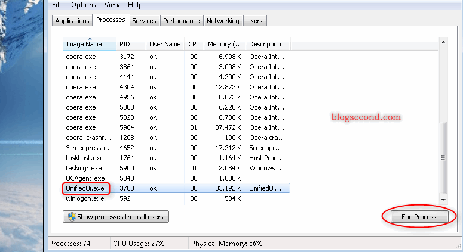This screenshot has width=463, height=252.
Task: Click the scrollbar up arrow
Action: [x=443, y=42]
